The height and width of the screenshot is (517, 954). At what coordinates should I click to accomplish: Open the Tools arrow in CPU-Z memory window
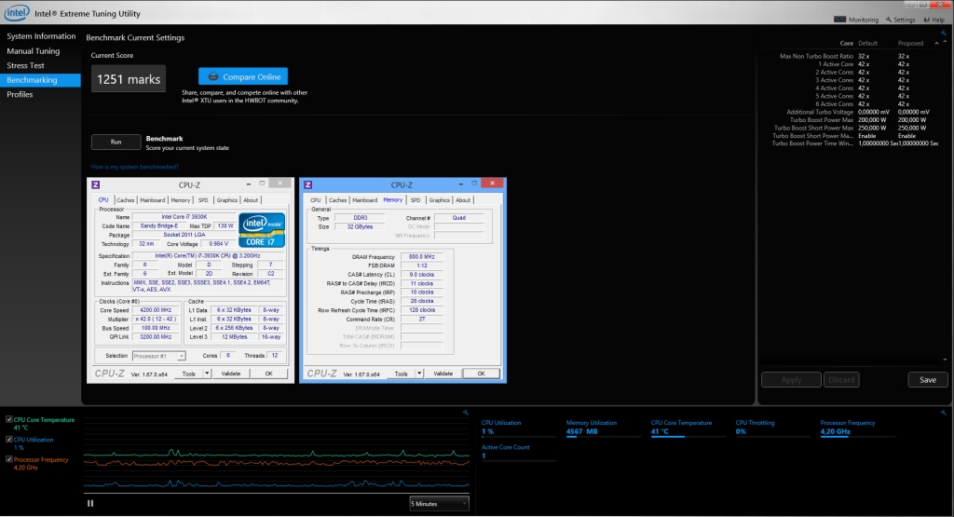point(419,374)
